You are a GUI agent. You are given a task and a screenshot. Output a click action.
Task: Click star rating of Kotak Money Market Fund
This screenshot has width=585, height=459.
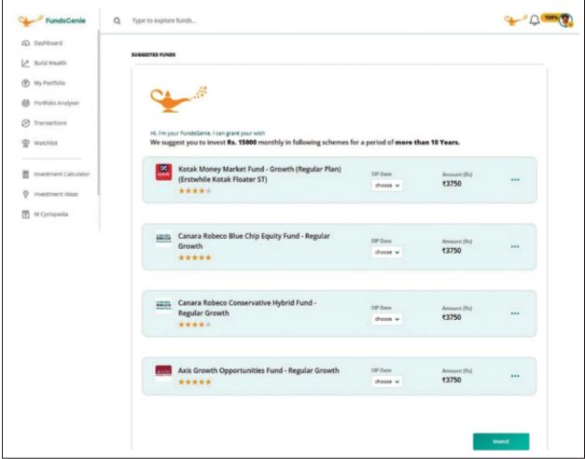(x=195, y=191)
